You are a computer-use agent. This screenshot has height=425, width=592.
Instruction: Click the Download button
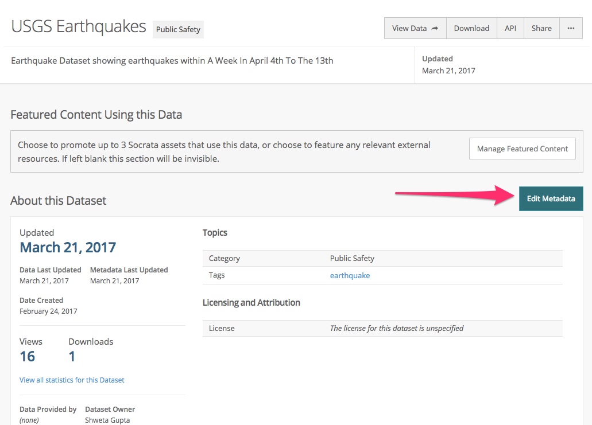(471, 28)
